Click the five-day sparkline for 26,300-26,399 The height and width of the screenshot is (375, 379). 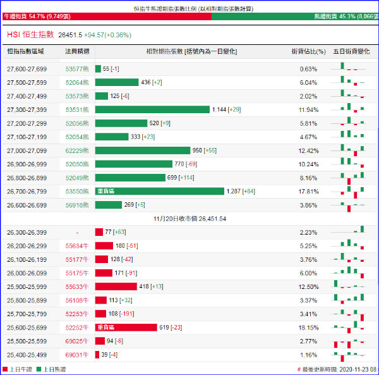348,230
